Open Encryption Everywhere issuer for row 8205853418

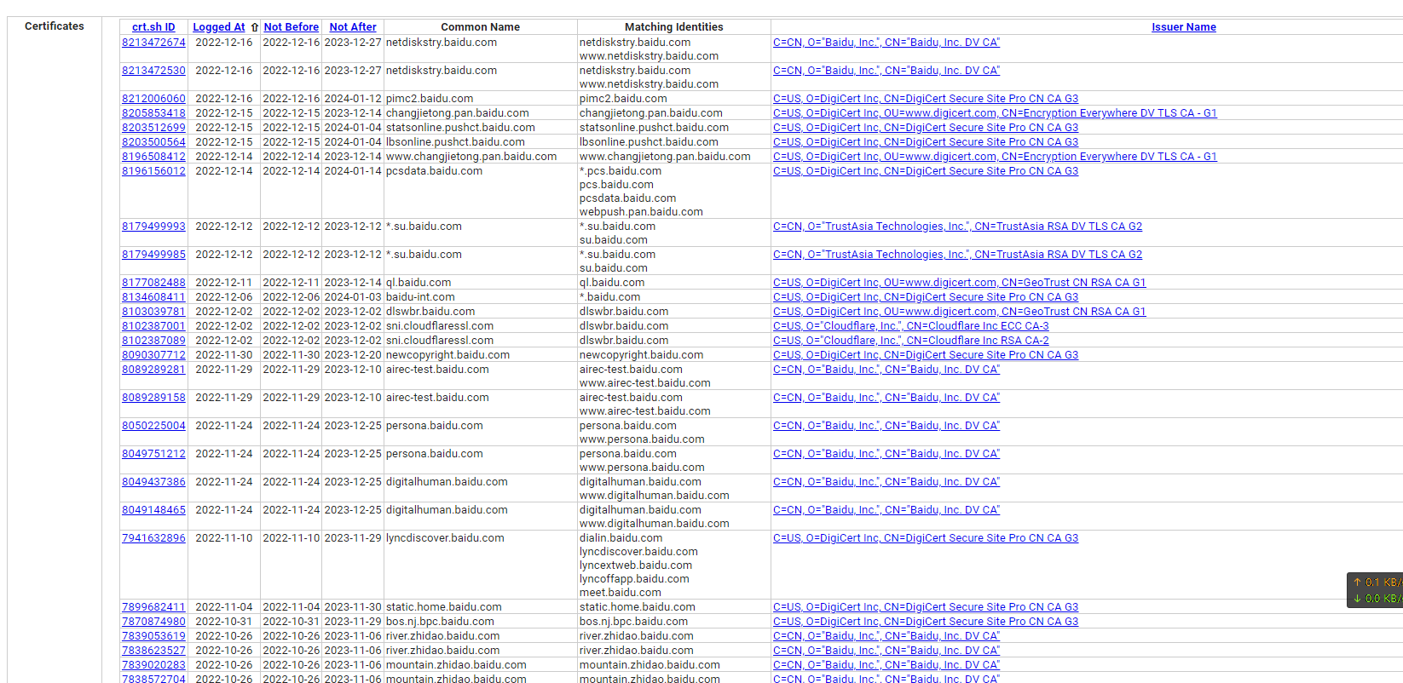coord(995,113)
